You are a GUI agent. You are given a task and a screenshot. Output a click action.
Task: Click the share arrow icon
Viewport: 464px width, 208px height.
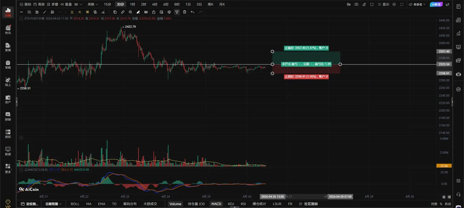pyautogui.click(x=448, y=4)
